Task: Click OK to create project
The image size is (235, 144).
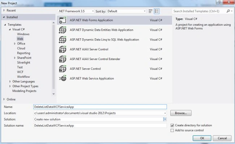Action: [202, 138]
